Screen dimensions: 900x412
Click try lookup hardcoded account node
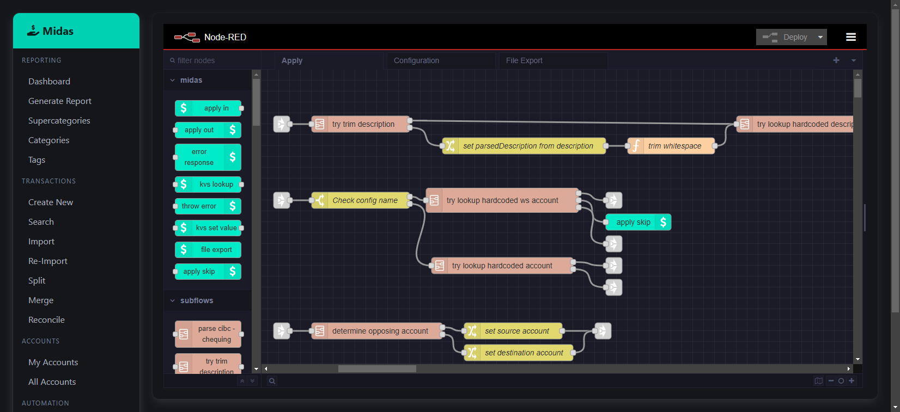(x=502, y=266)
